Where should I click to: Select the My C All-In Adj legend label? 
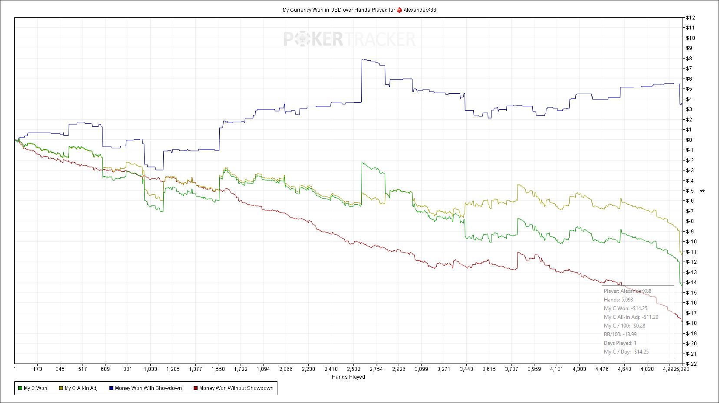(81, 388)
